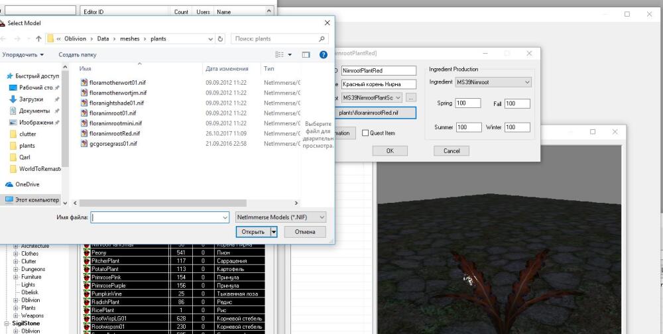Viewport: 663px width, 334px height.
Task: Click Cancel in the flora dialog
Action: (x=451, y=151)
